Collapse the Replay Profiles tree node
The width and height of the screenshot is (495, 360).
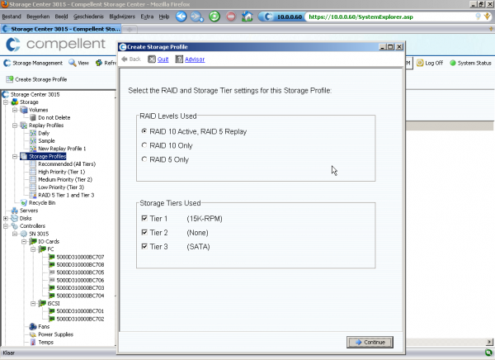12,125
